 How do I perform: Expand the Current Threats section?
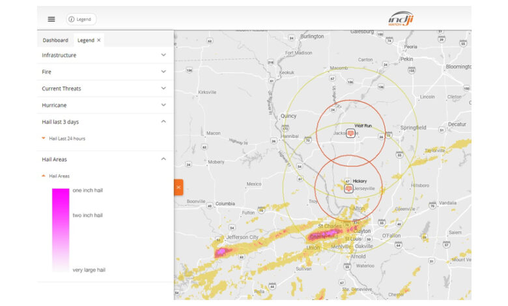pos(163,89)
